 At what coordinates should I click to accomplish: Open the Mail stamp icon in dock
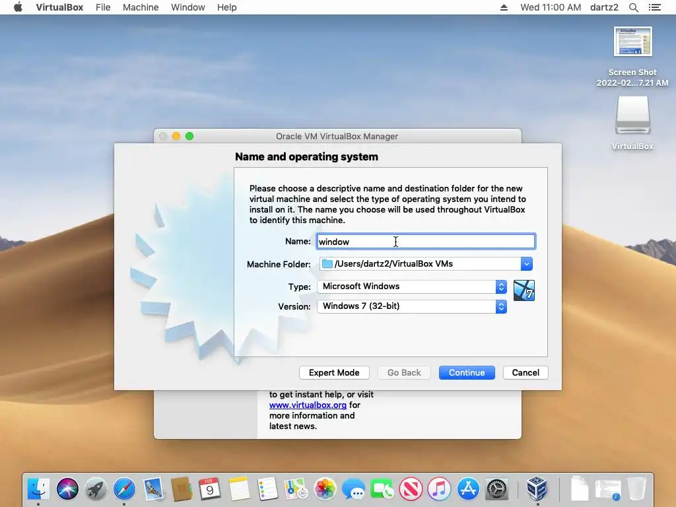point(153,489)
